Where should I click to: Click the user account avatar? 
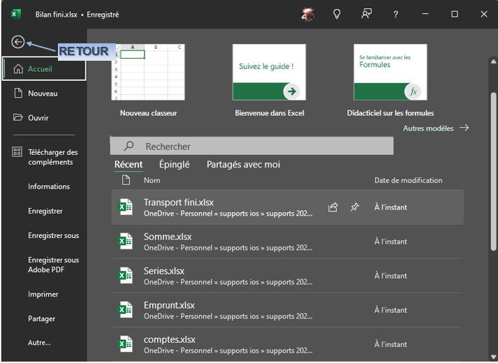[x=307, y=14]
